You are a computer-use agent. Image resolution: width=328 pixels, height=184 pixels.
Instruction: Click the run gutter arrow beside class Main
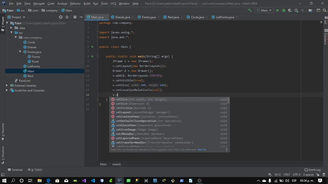tap(92, 47)
